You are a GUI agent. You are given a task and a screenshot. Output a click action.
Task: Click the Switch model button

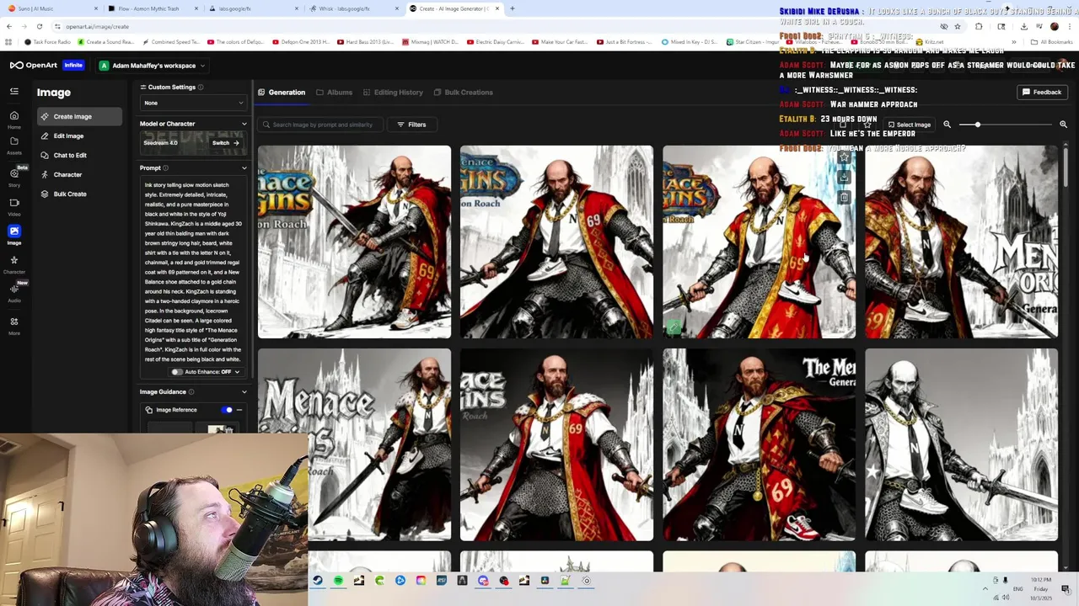[225, 143]
